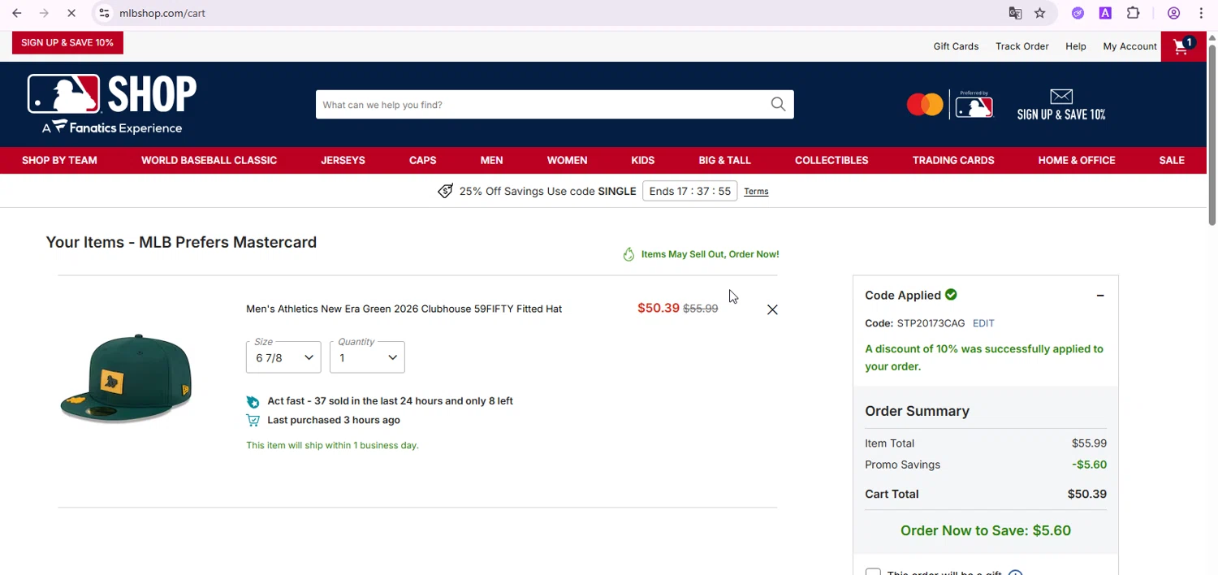This screenshot has height=575, width=1218.
Task: Open the purple swirl extension
Action: click(x=1078, y=13)
